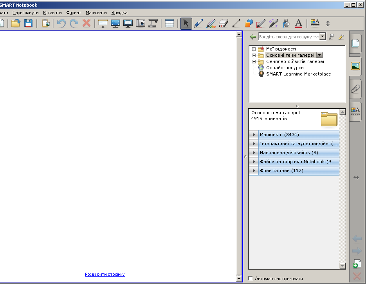Pick the Eraser tool
This screenshot has height=284, width=366.
(224, 23)
